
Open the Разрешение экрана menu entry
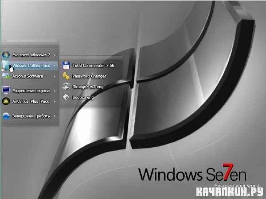pos(29,90)
